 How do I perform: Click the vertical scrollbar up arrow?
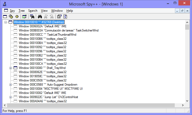click(187, 22)
